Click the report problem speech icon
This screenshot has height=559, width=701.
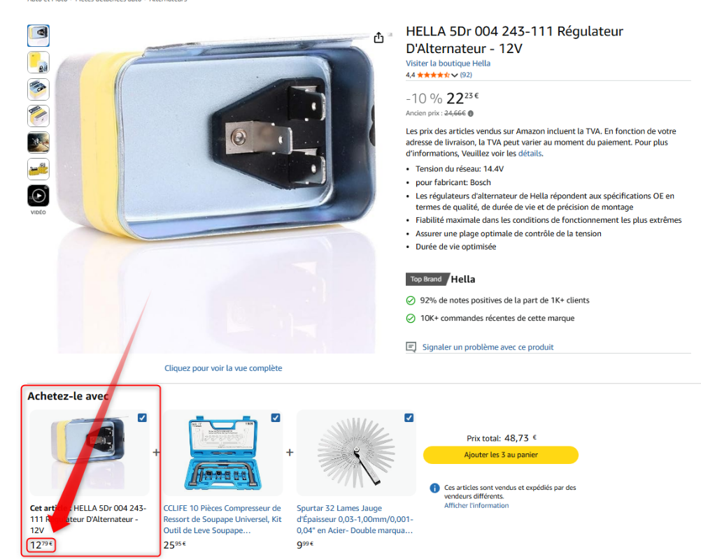[x=411, y=347]
